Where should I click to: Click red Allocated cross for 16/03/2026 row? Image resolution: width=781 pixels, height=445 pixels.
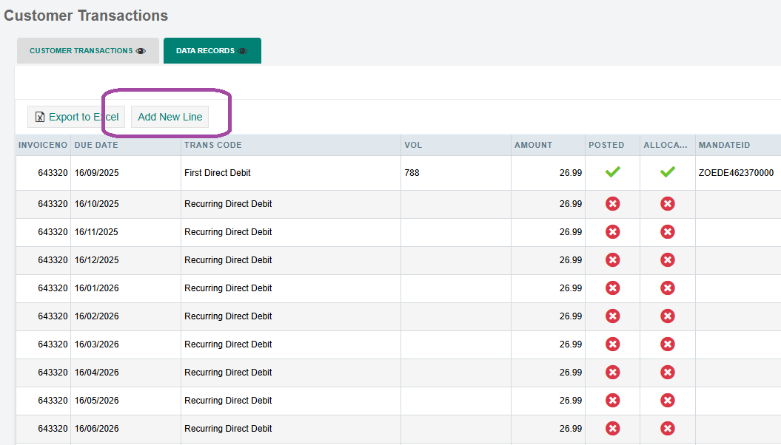(x=667, y=344)
